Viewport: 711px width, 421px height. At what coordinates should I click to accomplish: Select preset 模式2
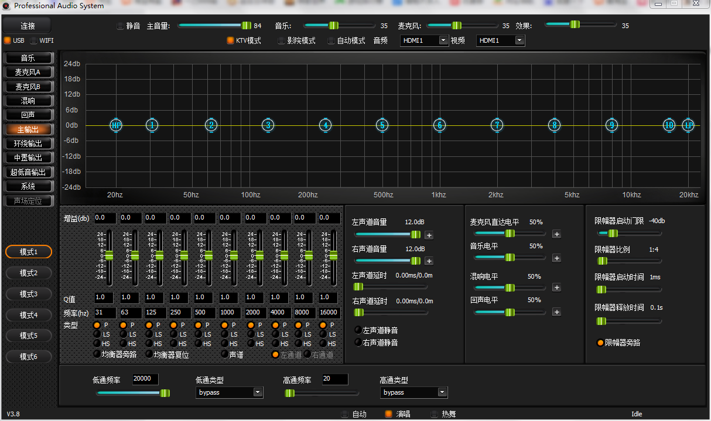[29, 273]
